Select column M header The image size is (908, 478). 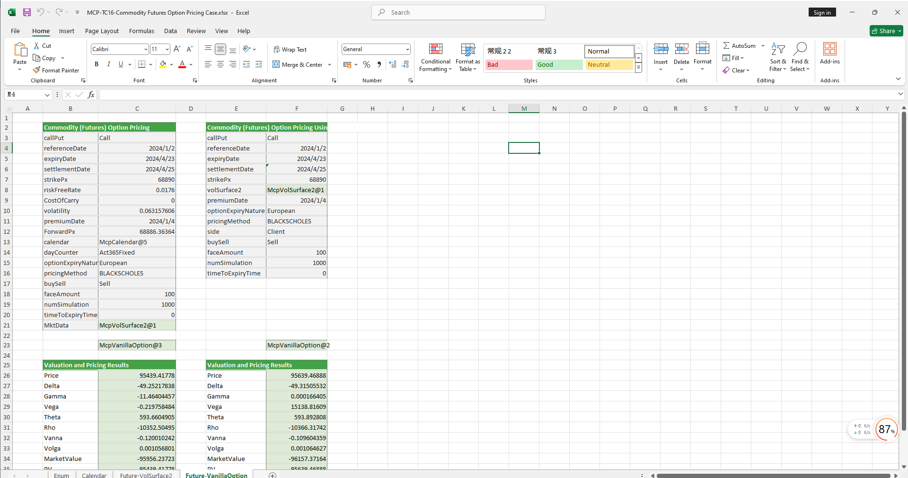coord(524,108)
